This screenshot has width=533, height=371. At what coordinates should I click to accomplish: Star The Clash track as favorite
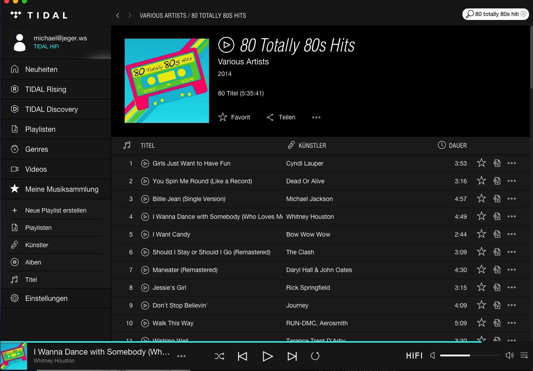pyautogui.click(x=482, y=252)
